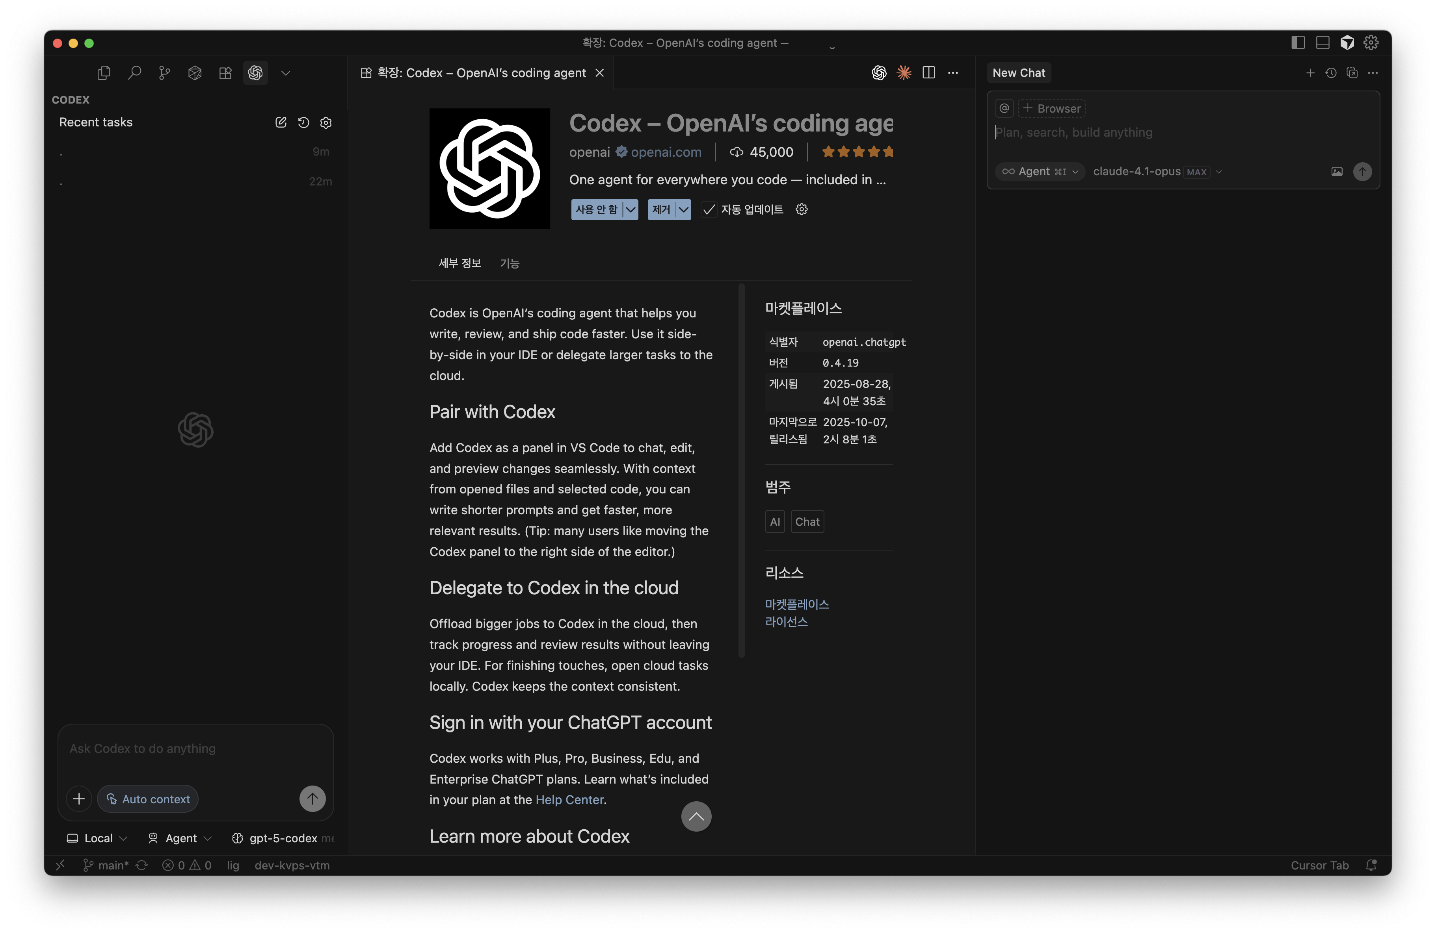This screenshot has width=1436, height=934.
Task: Open the Search view in activity bar
Action: [134, 73]
